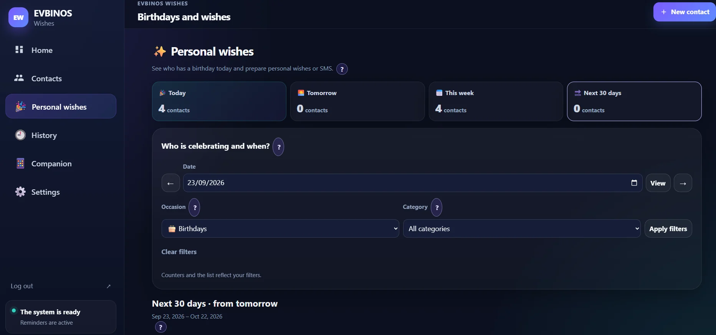Click the Settings gear icon
Screen dimensions: 716x335
20,192
